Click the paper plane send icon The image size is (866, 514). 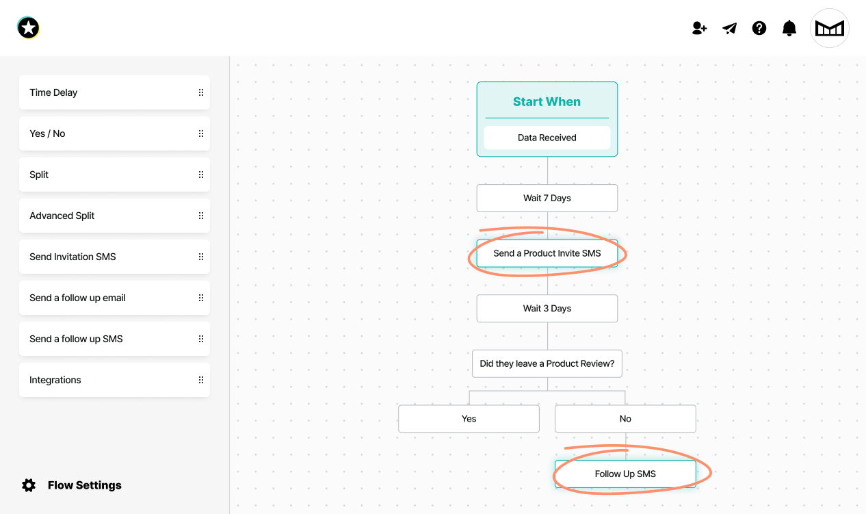[x=730, y=28]
